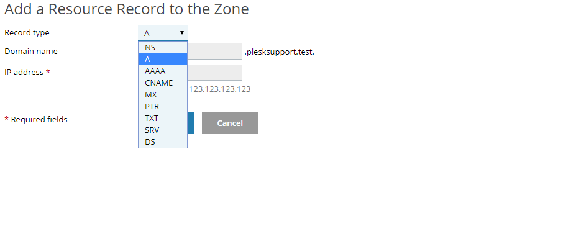Cancel adding the resource record
This screenshot has width=581, height=242.
[230, 123]
